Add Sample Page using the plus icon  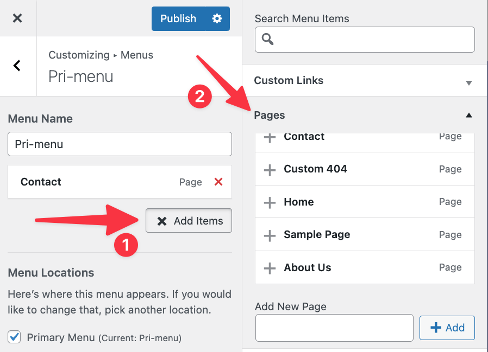click(270, 234)
